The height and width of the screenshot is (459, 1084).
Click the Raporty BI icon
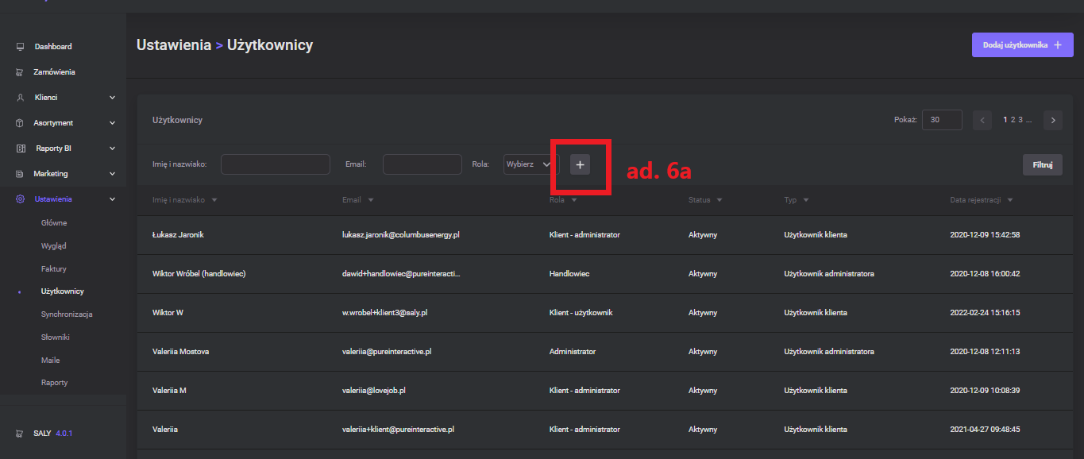[x=20, y=148]
